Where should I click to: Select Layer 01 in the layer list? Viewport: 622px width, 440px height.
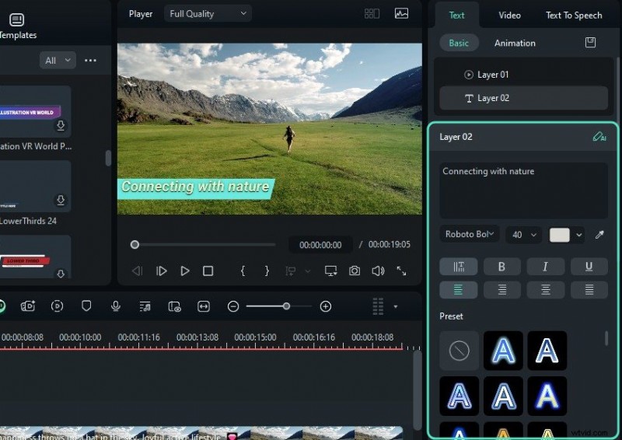click(493, 75)
